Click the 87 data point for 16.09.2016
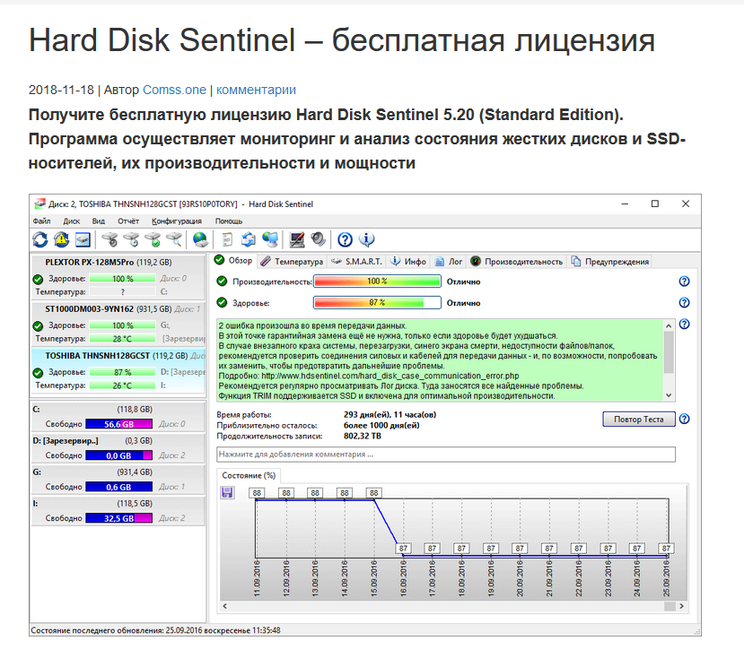Image resolution: width=744 pixels, height=658 pixels. (x=403, y=549)
